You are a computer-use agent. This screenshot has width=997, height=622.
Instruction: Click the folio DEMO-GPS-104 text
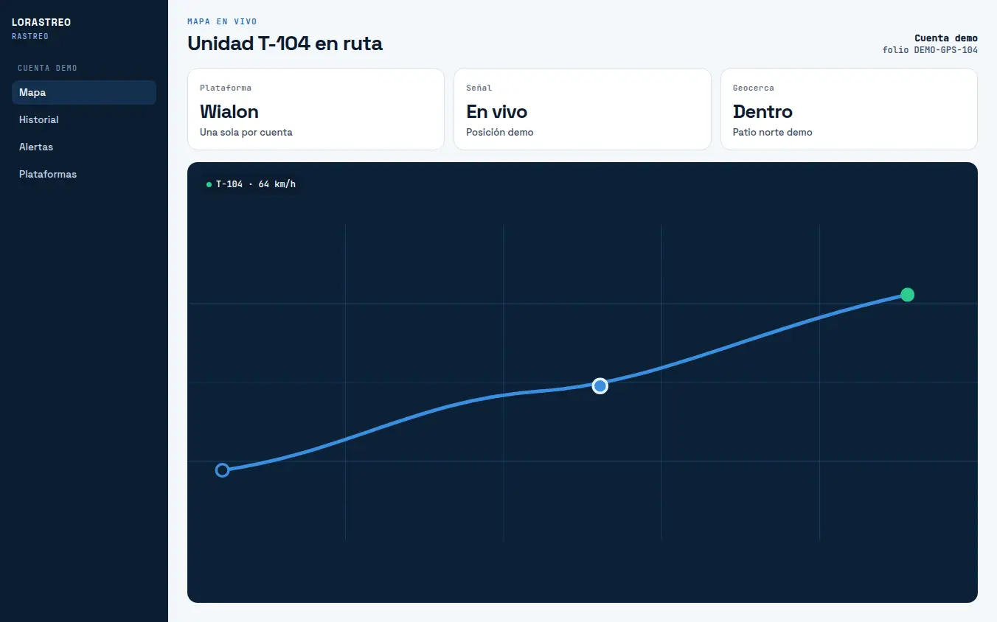tap(930, 50)
